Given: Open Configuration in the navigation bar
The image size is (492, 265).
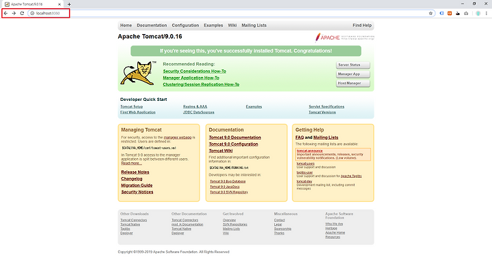Looking at the screenshot, I should pyautogui.click(x=185, y=25).
